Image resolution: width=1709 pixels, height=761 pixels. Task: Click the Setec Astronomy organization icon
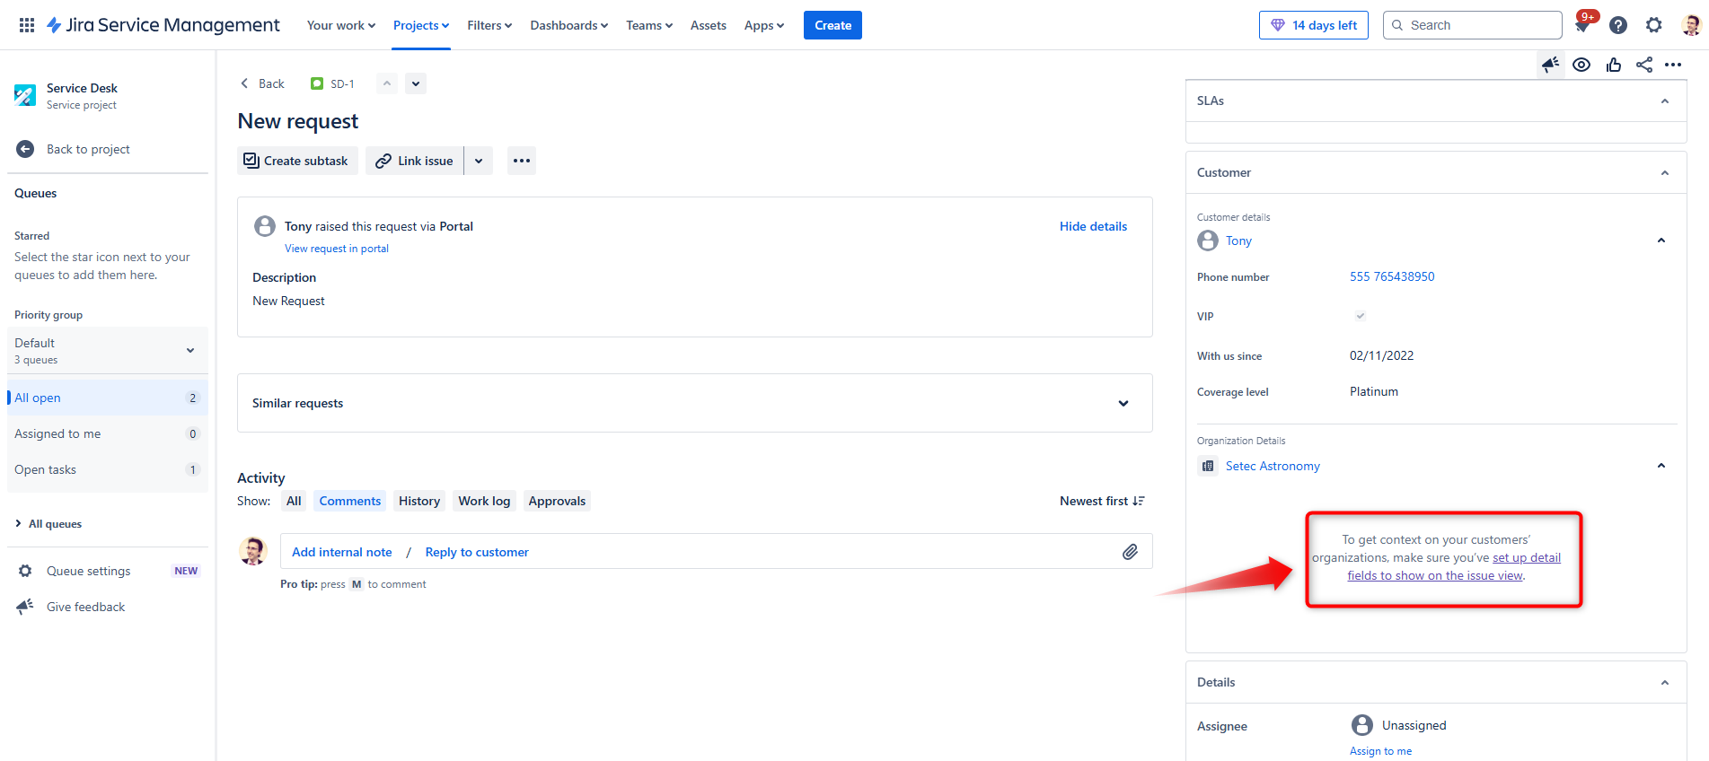coord(1208,466)
